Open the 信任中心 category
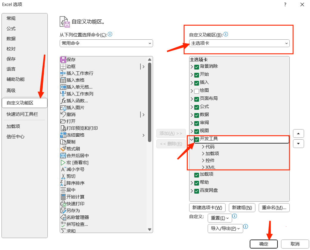Image resolution: width=310 pixels, height=250 pixels. pos(16,137)
